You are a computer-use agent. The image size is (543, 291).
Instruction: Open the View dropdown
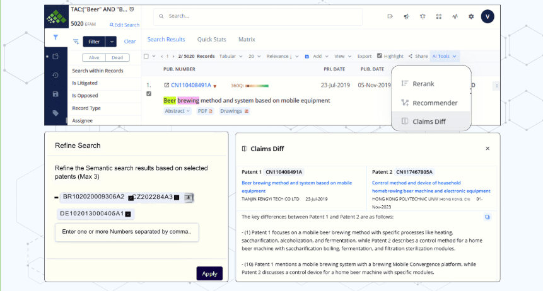(x=343, y=57)
